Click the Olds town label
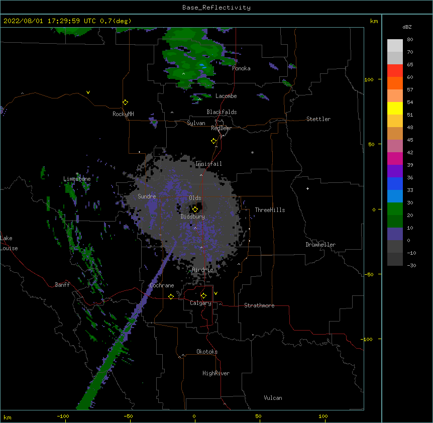 coord(195,198)
